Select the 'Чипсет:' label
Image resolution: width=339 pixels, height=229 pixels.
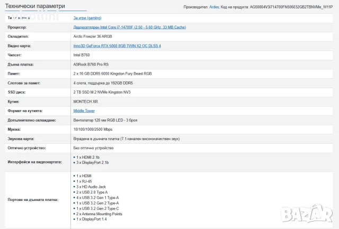coord(15,55)
